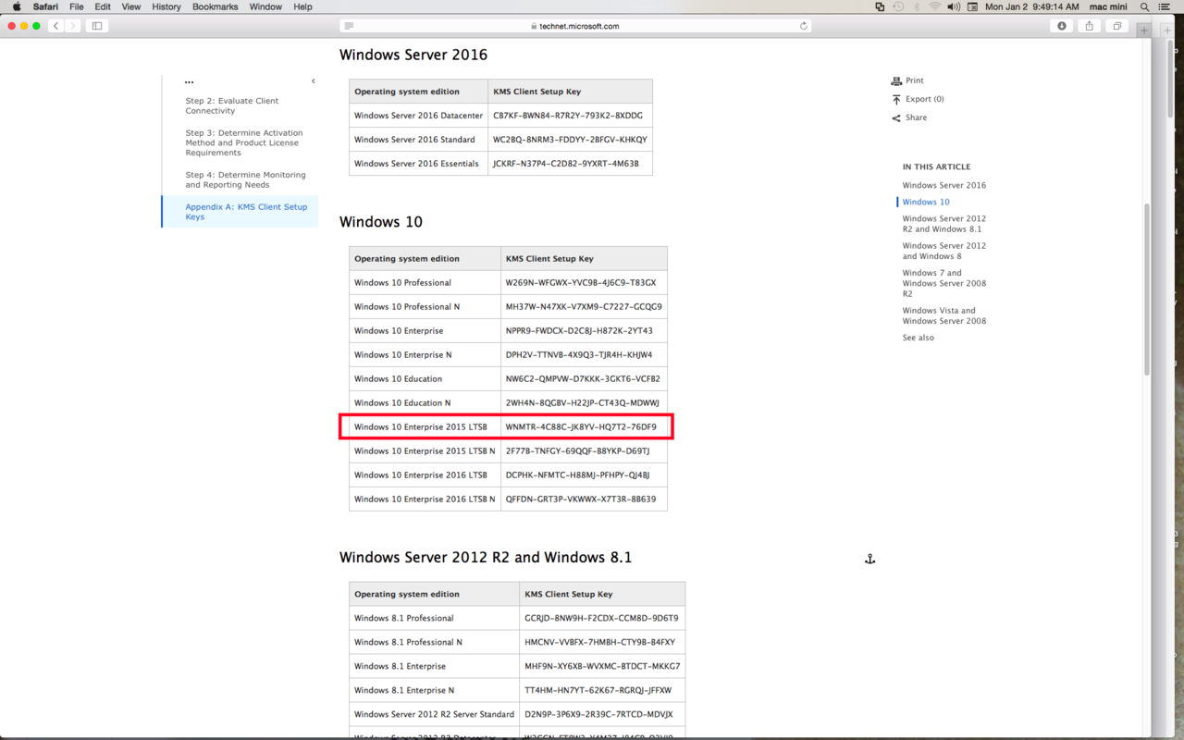Open Spotlight search in menu bar
Screen dimensions: 1184x740
point(1144,6)
